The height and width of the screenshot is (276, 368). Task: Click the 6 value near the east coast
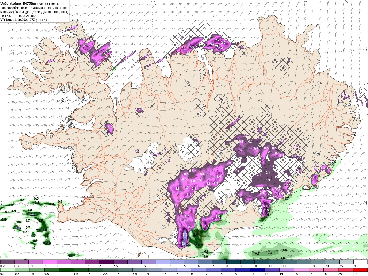tap(319, 176)
